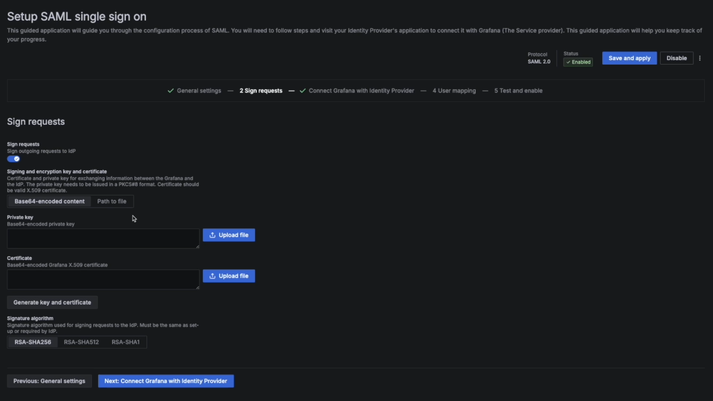
Task: Click inside the Certificate text area
Action: 103,279
